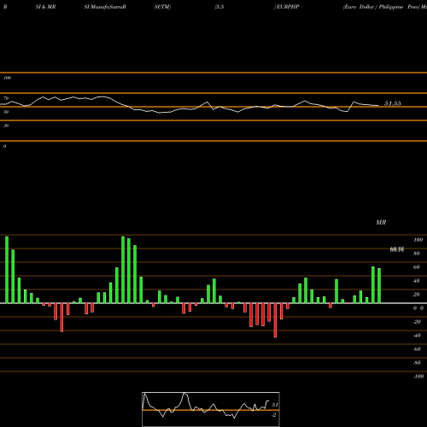427x427 pixels.
Task: Click the '51' value in mini chart
Action: (x=275, y=405)
